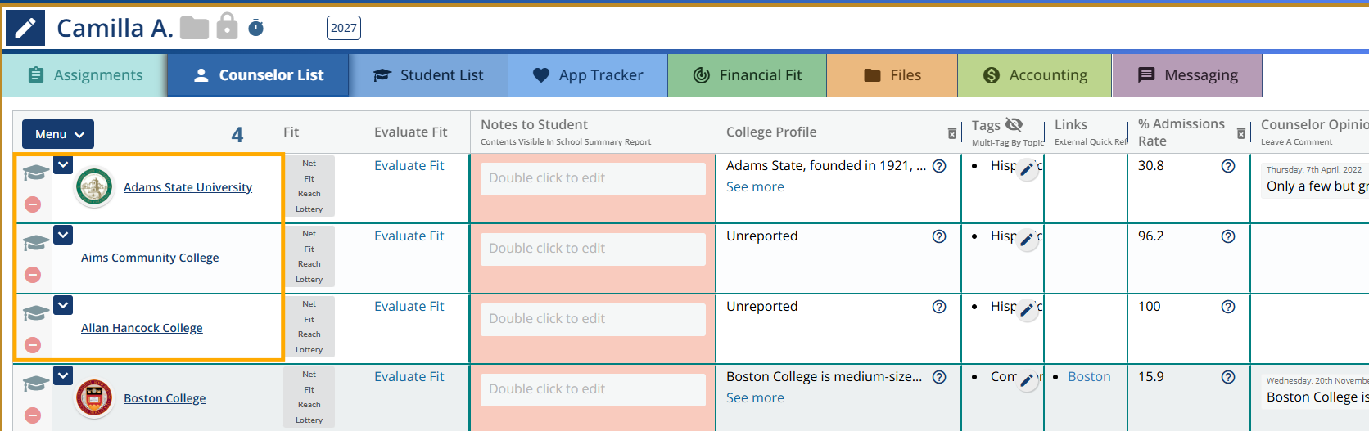Expand the Allan Hancock College row chevron
This screenshot has width=1369, height=431.
(63, 305)
